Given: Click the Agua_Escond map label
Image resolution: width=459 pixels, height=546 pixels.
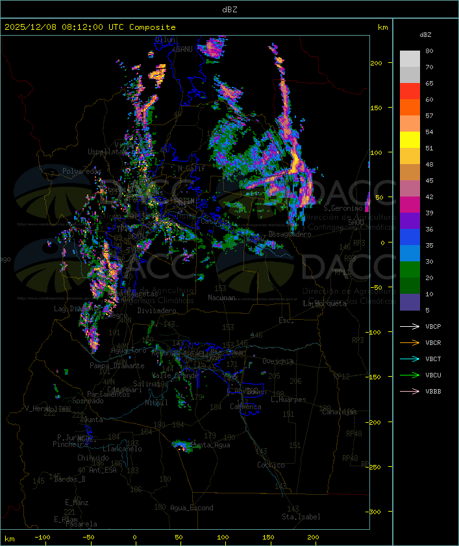Looking at the screenshot, I should [192, 508].
